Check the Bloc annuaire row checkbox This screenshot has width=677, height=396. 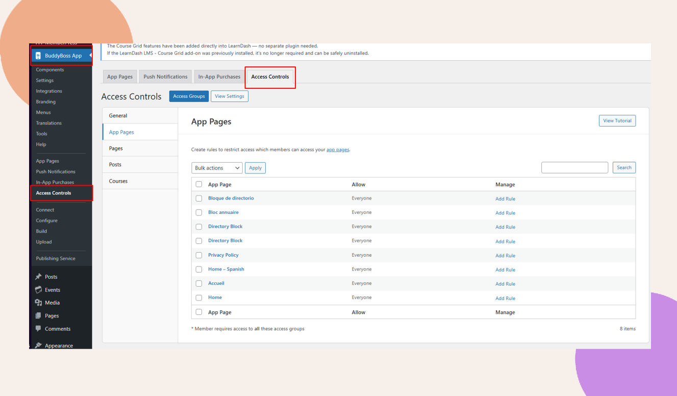pos(199,213)
